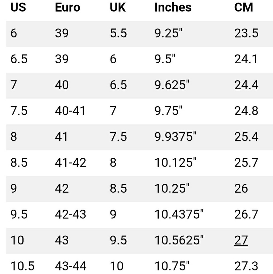Image resolution: width=273 pixels, height=274 pixels.
Task: Click Euro size 43-44 cell
Action: (71, 266)
